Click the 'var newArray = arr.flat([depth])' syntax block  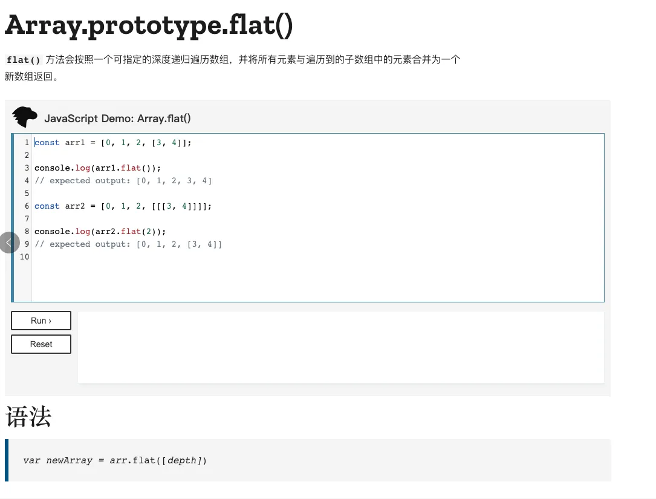tap(115, 460)
